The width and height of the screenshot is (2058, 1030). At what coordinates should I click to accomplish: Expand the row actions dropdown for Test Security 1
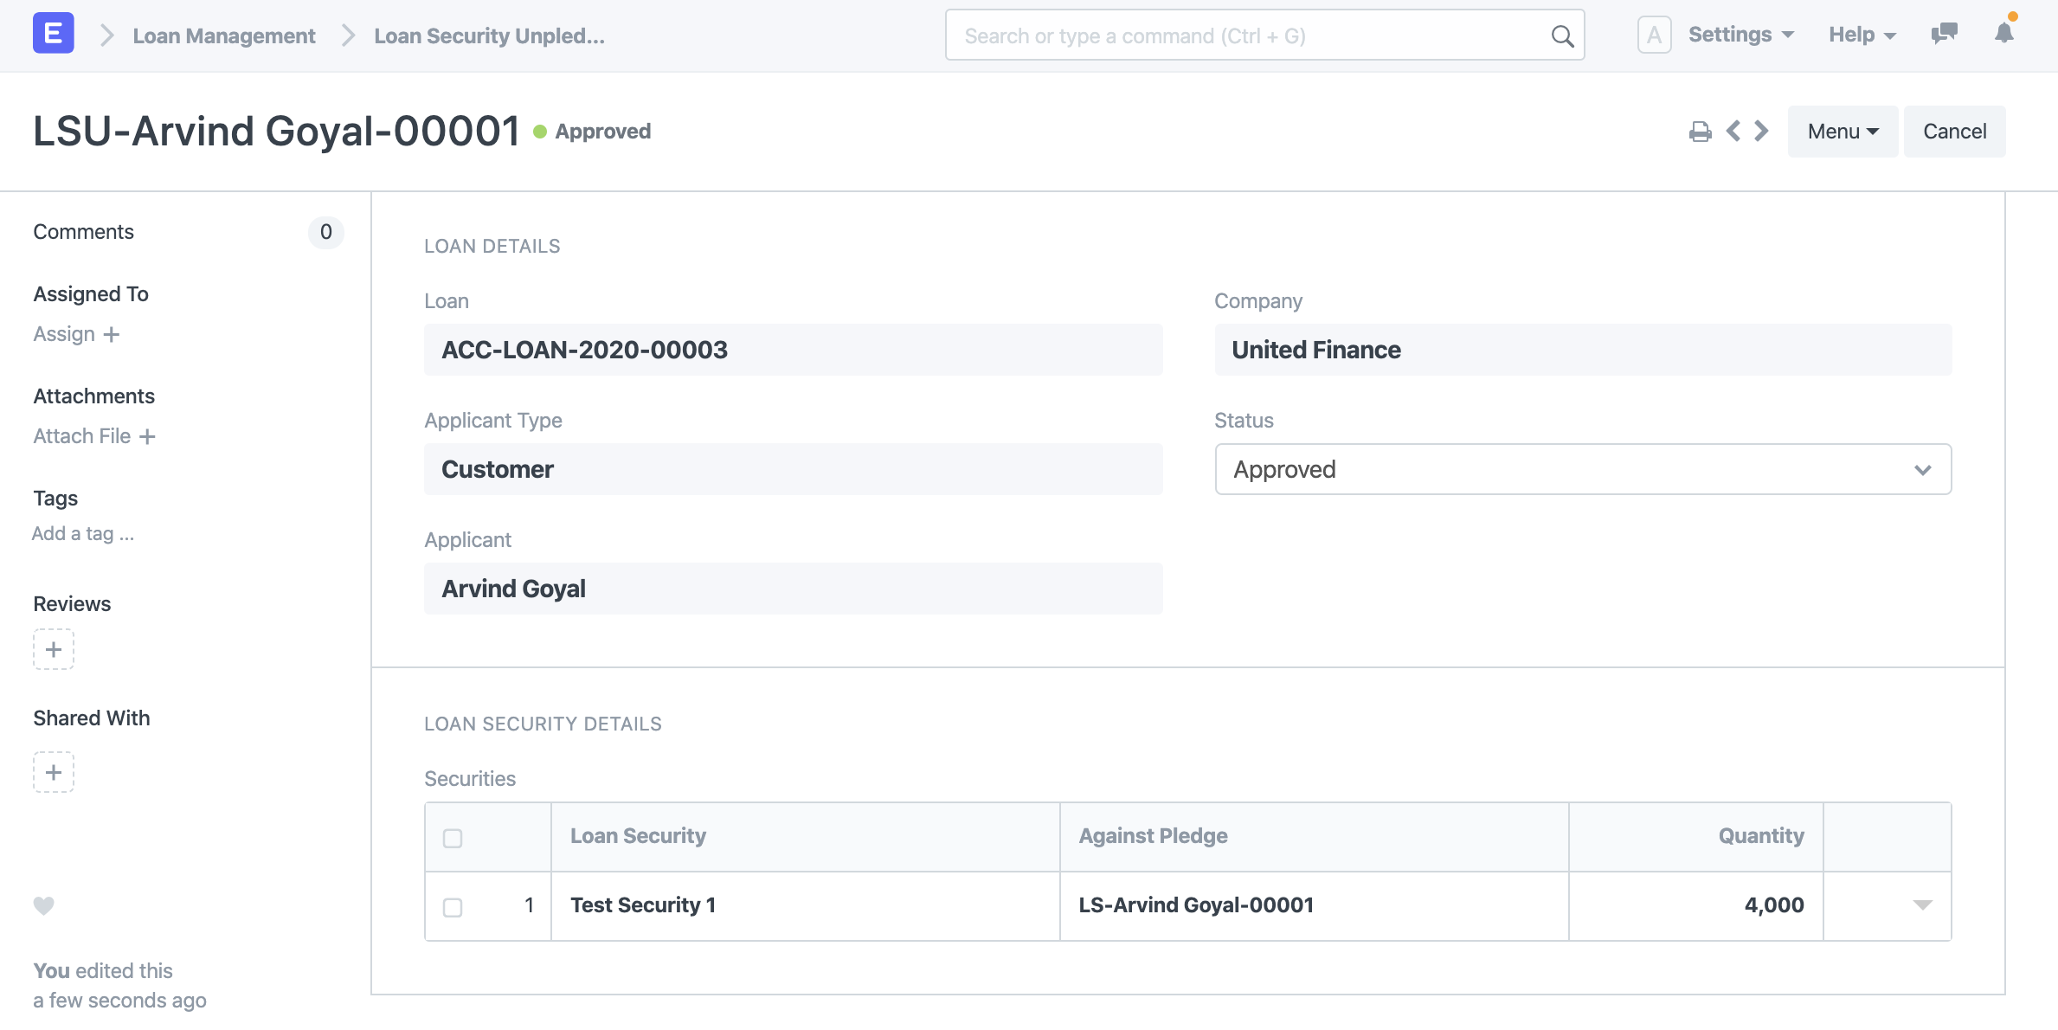[x=1920, y=904]
